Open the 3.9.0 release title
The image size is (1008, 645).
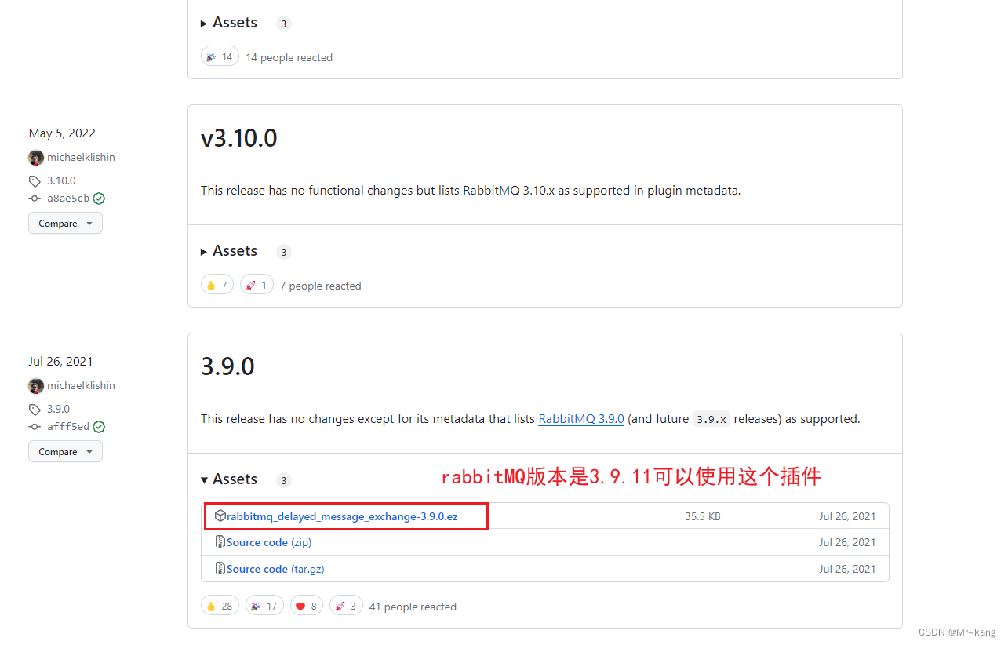click(x=227, y=367)
